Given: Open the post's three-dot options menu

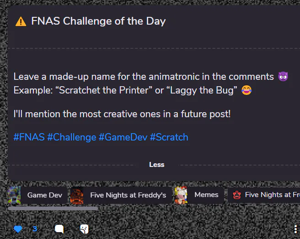Looking at the screenshot, I should [296, 229].
